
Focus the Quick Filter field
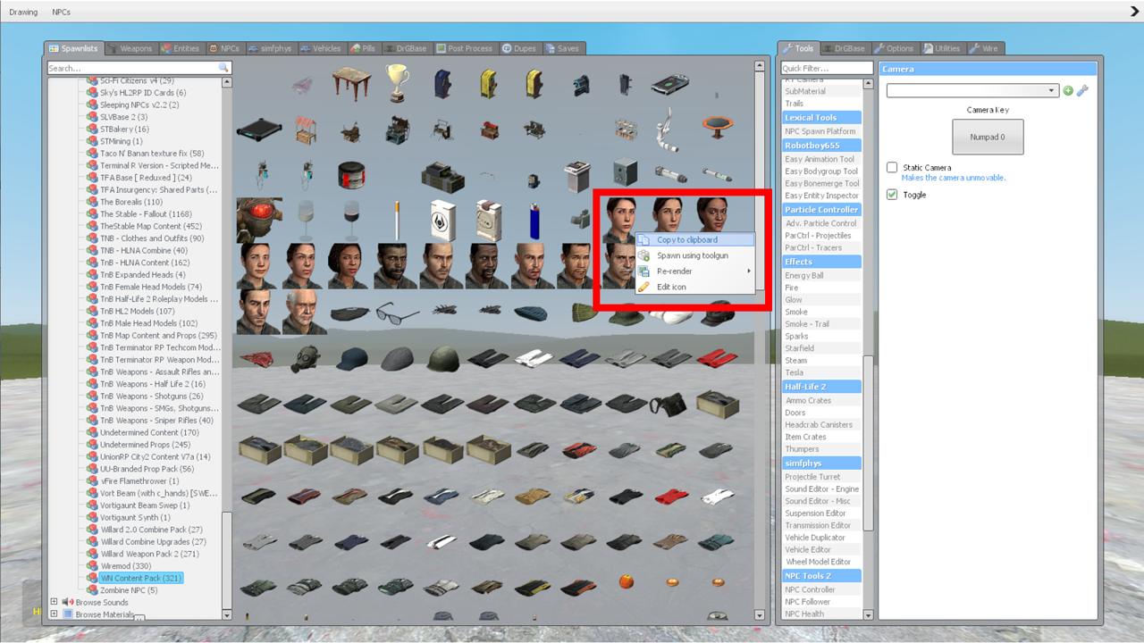pyautogui.click(x=827, y=68)
